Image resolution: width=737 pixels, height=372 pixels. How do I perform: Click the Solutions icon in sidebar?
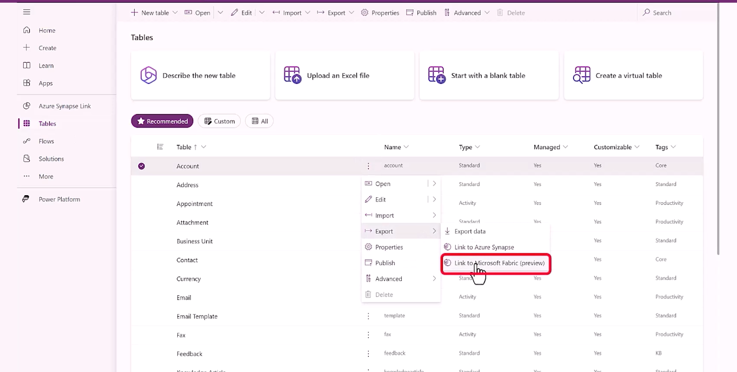(26, 158)
